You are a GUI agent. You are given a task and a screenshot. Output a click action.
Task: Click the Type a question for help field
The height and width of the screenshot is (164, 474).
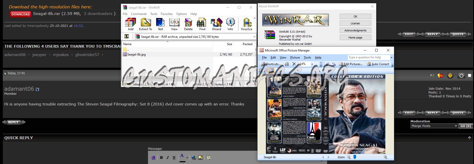pyautogui.click(x=369, y=58)
